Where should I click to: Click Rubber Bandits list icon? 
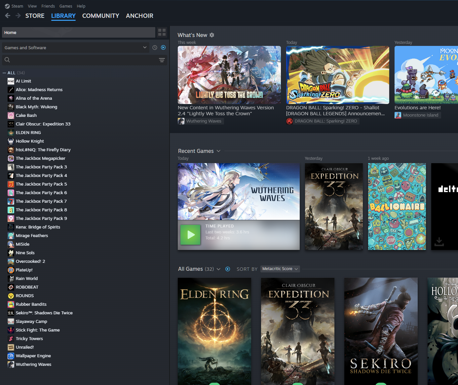[11, 304]
